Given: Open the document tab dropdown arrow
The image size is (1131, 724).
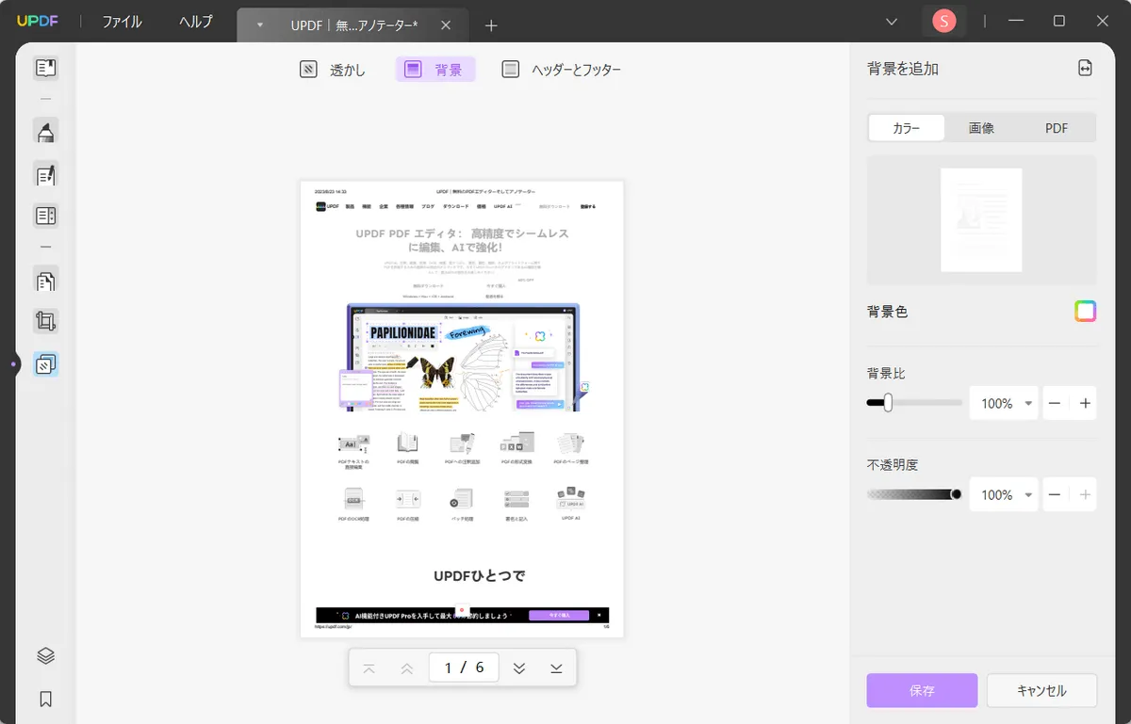Looking at the screenshot, I should 260,24.
